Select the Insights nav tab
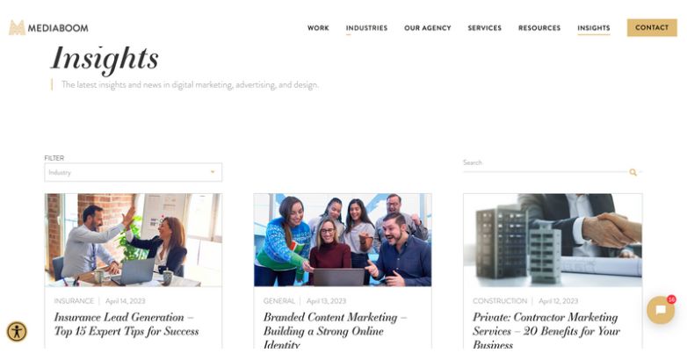The height and width of the screenshot is (360, 687). click(594, 27)
